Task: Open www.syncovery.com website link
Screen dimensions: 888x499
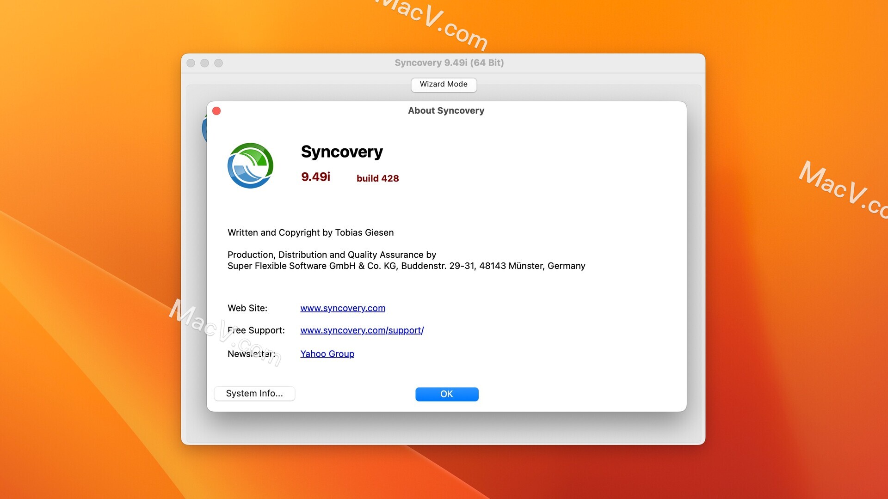Action: click(x=343, y=308)
